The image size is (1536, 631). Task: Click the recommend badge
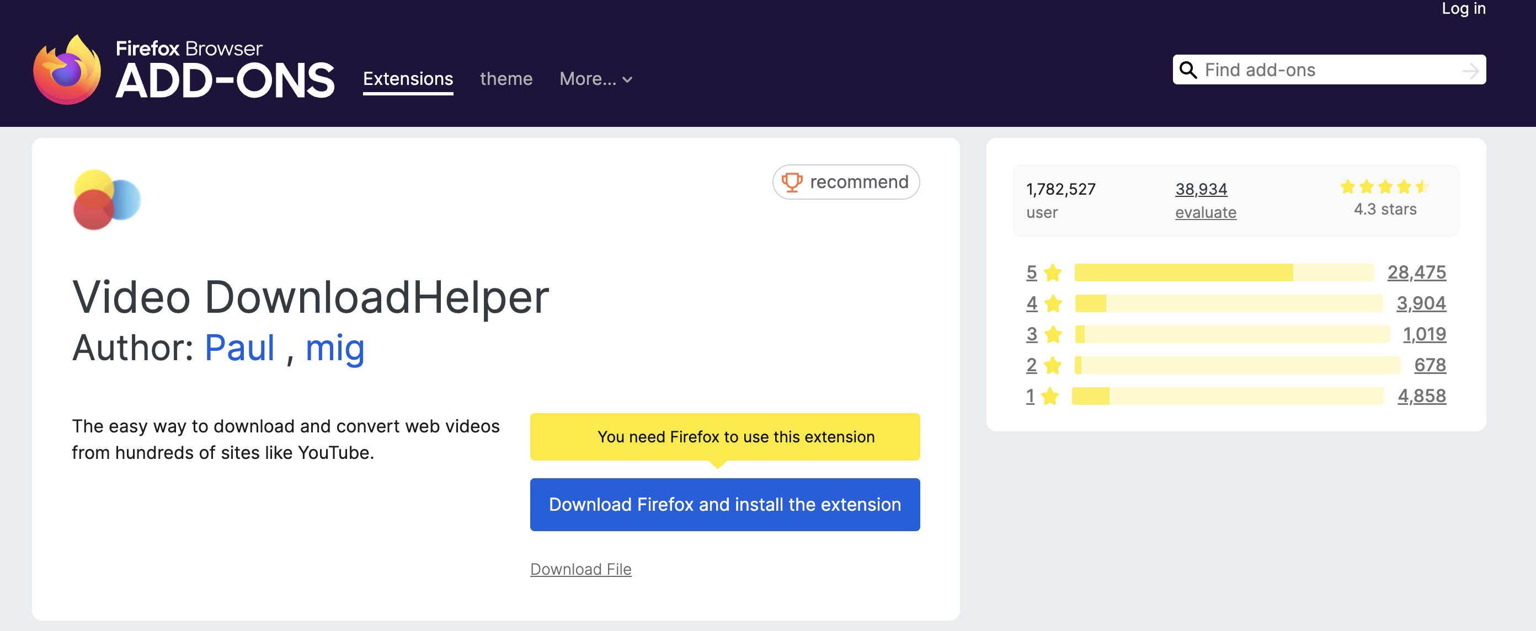(x=845, y=181)
